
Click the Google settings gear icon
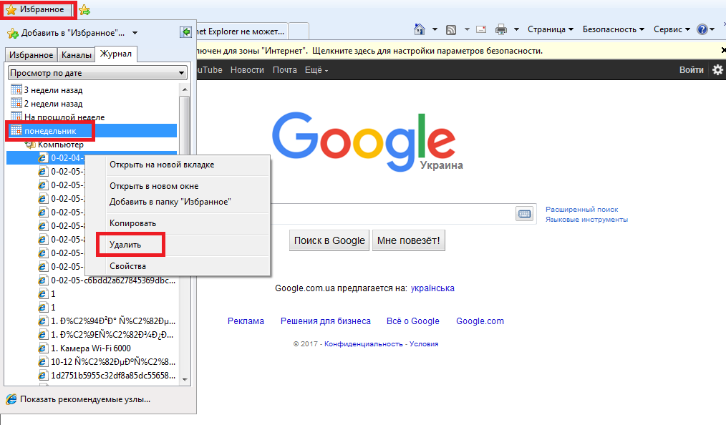717,70
